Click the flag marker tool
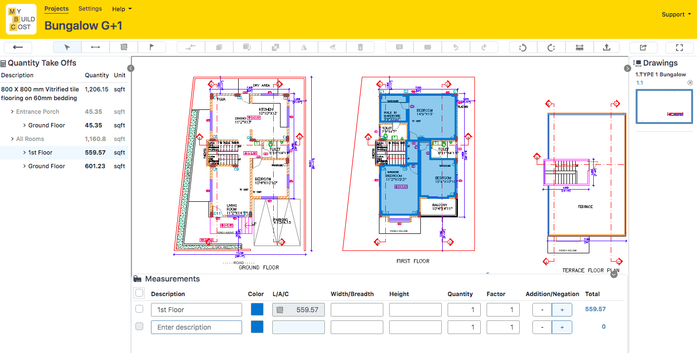Viewport: 697px width, 353px height. click(x=151, y=47)
